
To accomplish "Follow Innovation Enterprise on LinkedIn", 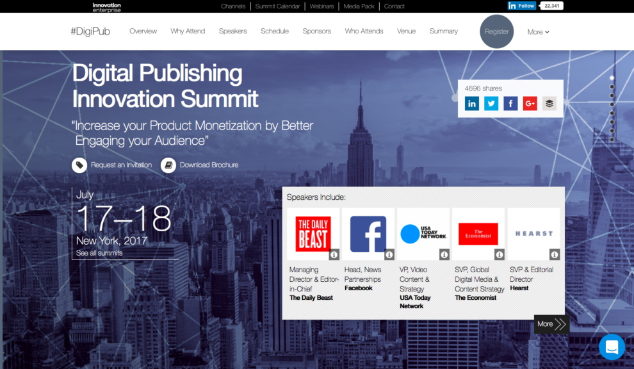I will pyautogui.click(x=521, y=5).
